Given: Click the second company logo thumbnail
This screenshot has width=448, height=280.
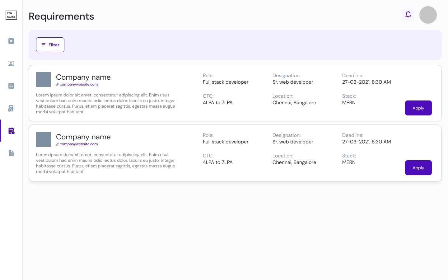Looking at the screenshot, I should pos(44,139).
